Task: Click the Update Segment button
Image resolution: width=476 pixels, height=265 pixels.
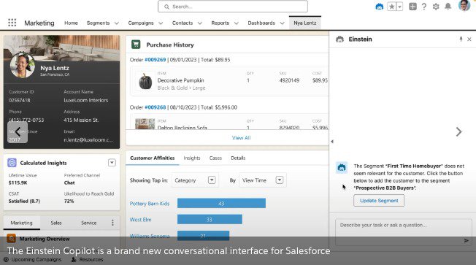Action: click(x=379, y=201)
